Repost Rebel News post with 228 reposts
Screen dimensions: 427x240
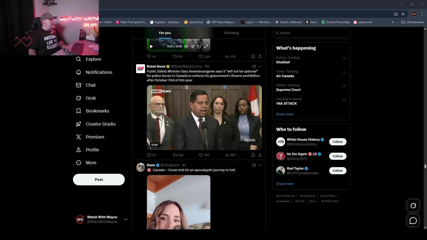click(x=178, y=155)
